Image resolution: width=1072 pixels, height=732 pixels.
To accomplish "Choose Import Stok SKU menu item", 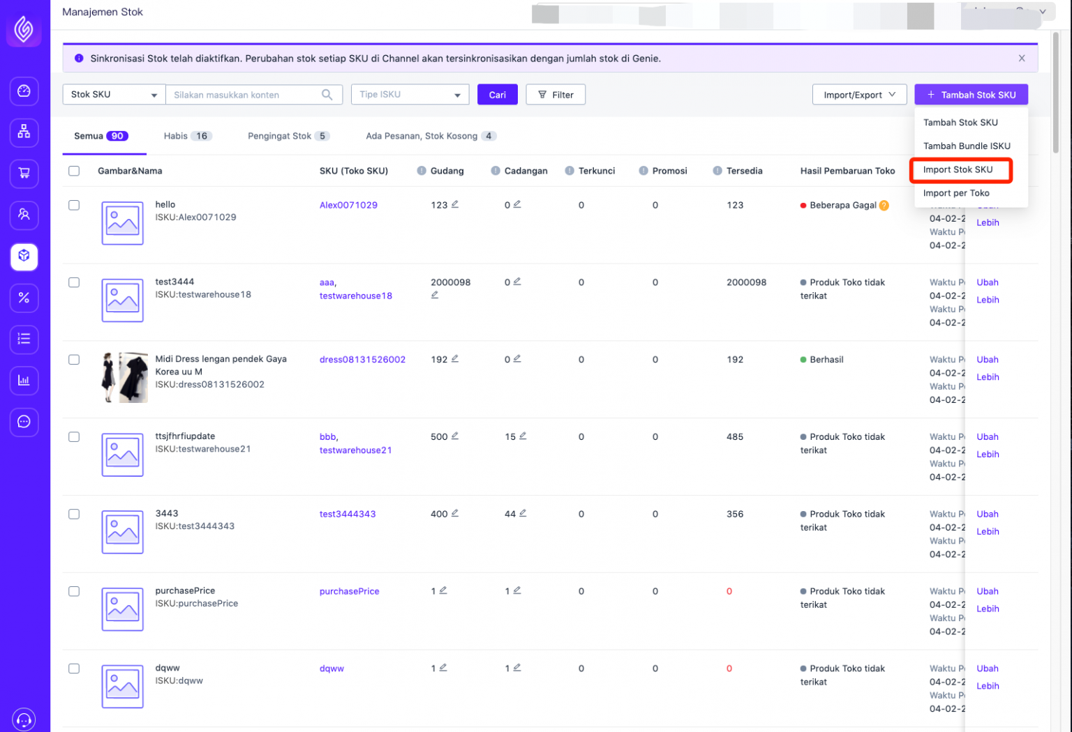I will click(x=958, y=169).
